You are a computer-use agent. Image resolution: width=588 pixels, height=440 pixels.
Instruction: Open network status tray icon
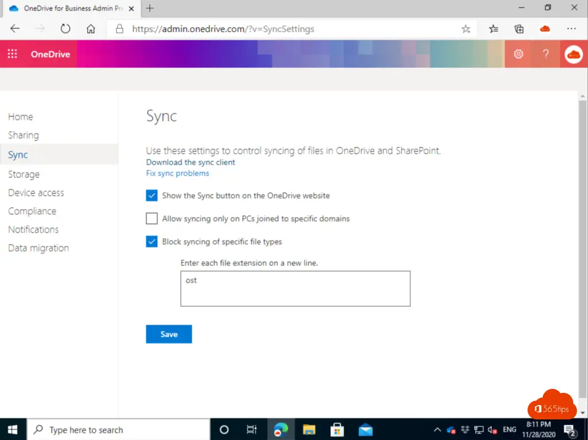point(479,430)
